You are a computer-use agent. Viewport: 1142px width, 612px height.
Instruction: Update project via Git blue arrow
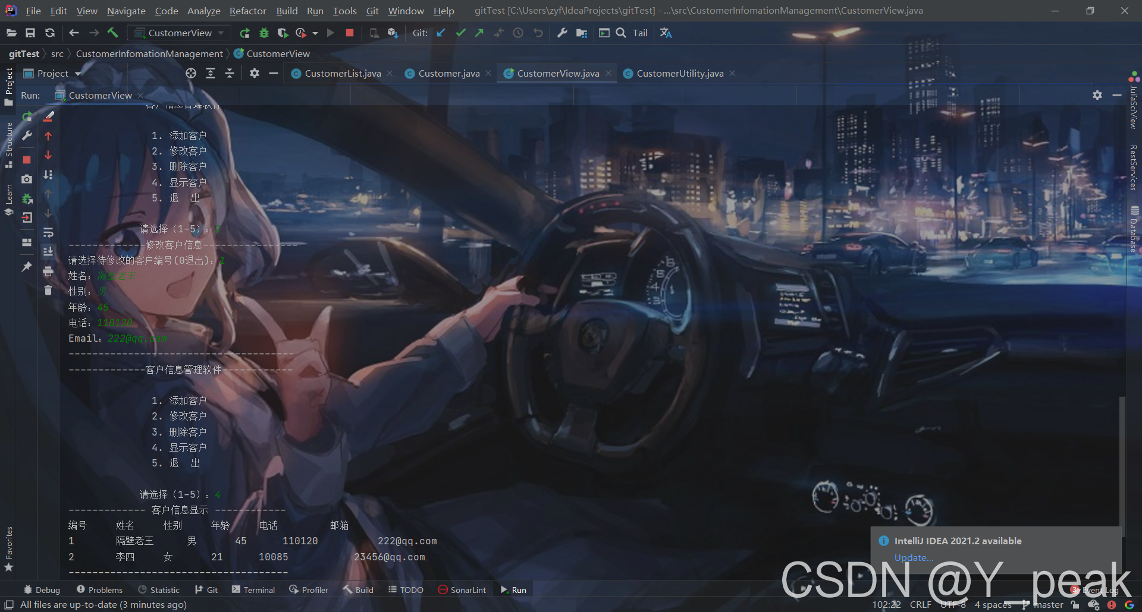point(441,33)
